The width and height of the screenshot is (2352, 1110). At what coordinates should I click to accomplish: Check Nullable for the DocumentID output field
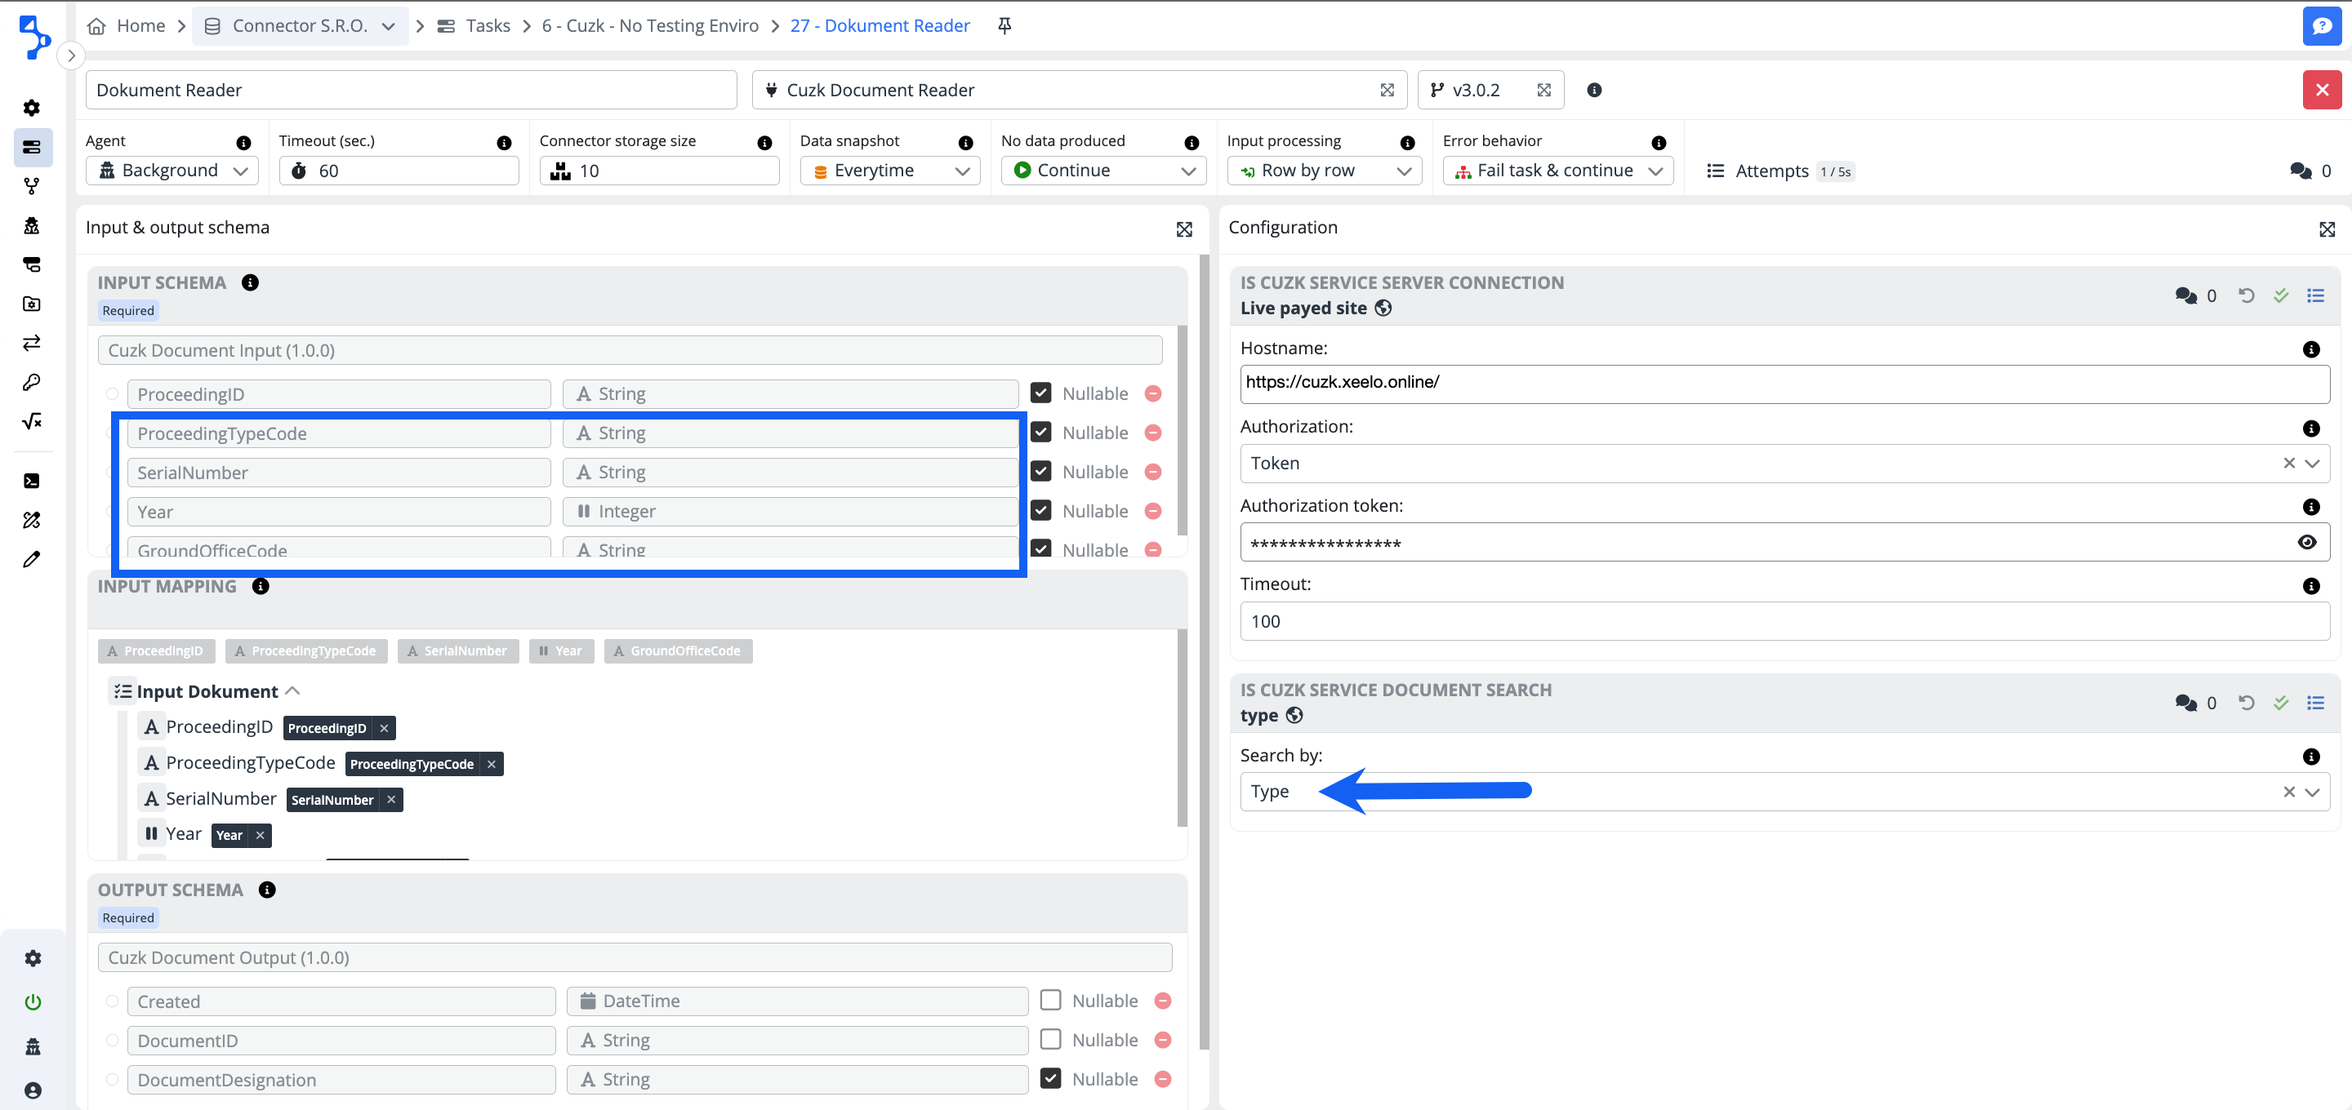pos(1051,1040)
